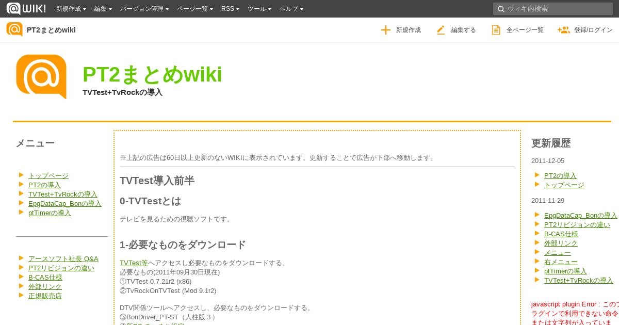Click ②TvRockOnTVTest (Mod 9.1r2) text
This screenshot has height=325, width=619.
pyautogui.click(x=168, y=290)
